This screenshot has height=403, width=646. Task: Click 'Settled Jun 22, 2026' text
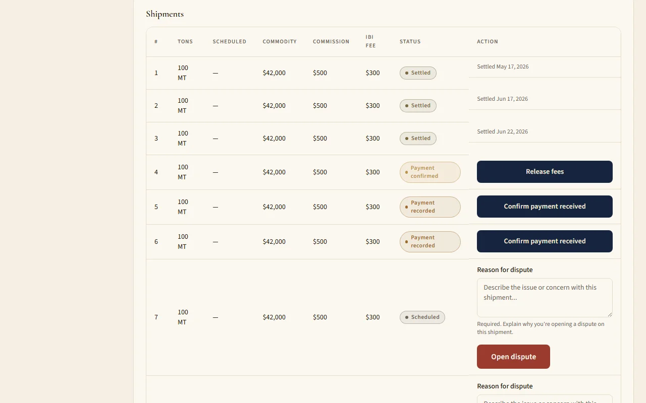[502, 131]
